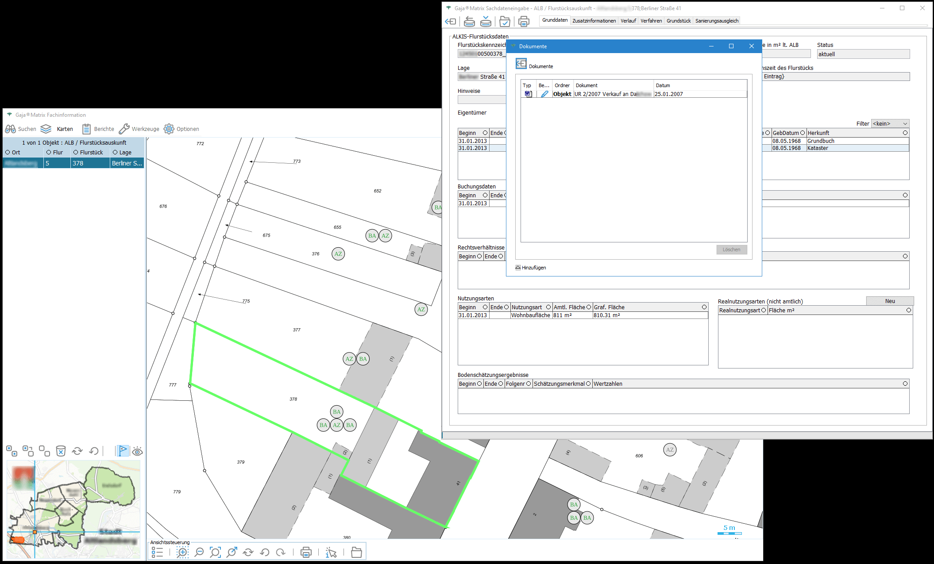Click the select-all objects icon
The image size is (934, 564).
12,451
